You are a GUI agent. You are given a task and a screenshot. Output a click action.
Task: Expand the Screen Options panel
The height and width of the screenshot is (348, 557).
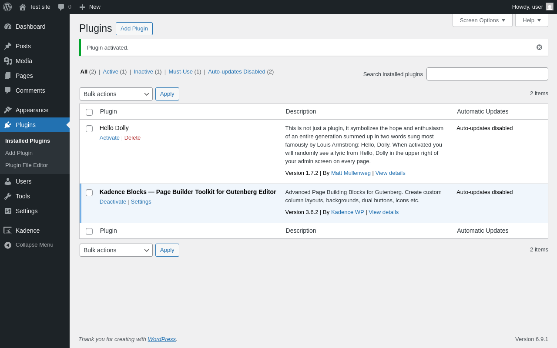click(482, 20)
